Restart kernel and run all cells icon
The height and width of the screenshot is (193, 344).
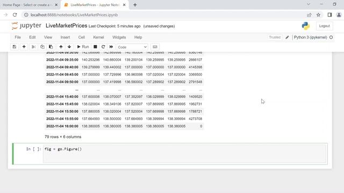click(x=111, y=47)
